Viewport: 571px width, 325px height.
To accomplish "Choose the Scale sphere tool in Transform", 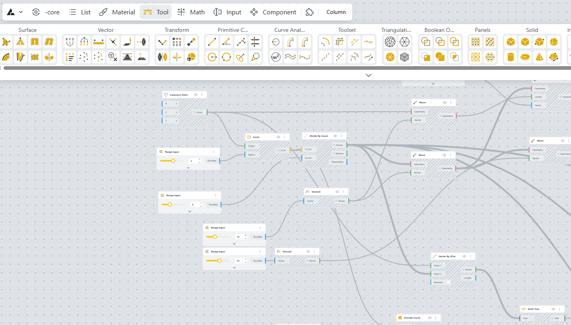I will pos(191,57).
